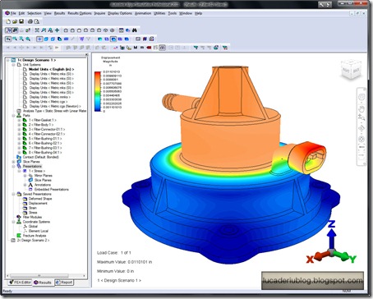Select the Strain saved presentation

[33, 208]
